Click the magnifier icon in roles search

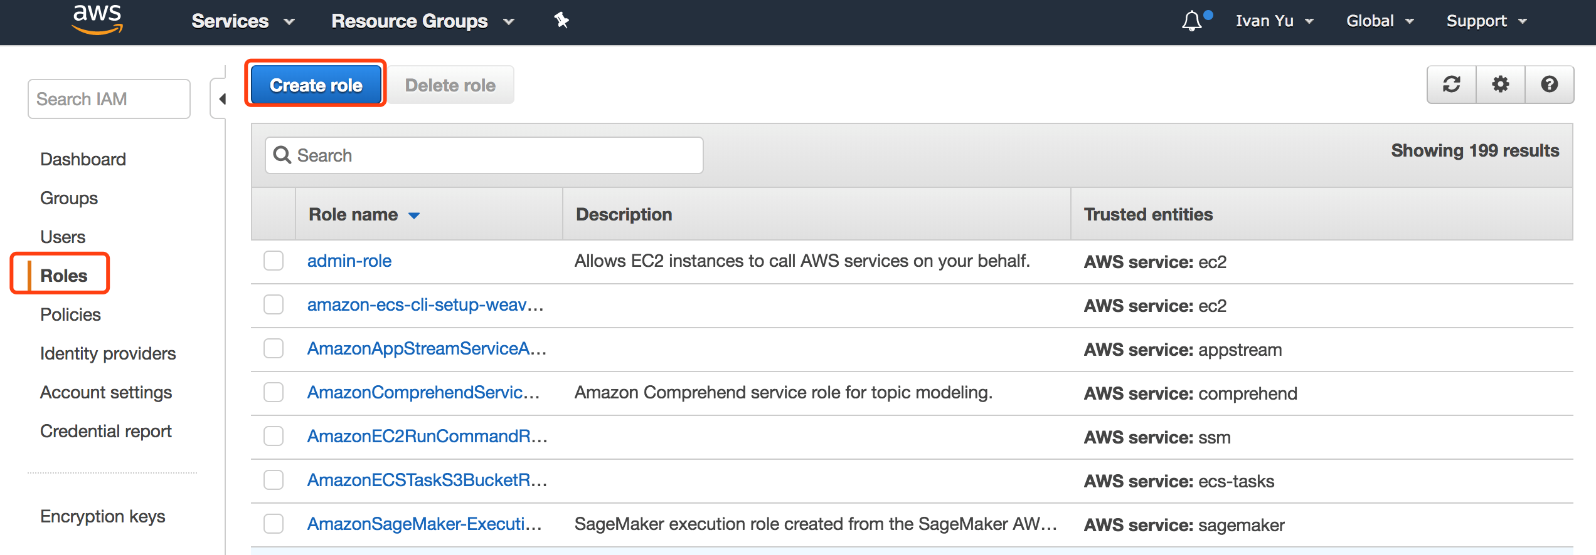pos(282,155)
